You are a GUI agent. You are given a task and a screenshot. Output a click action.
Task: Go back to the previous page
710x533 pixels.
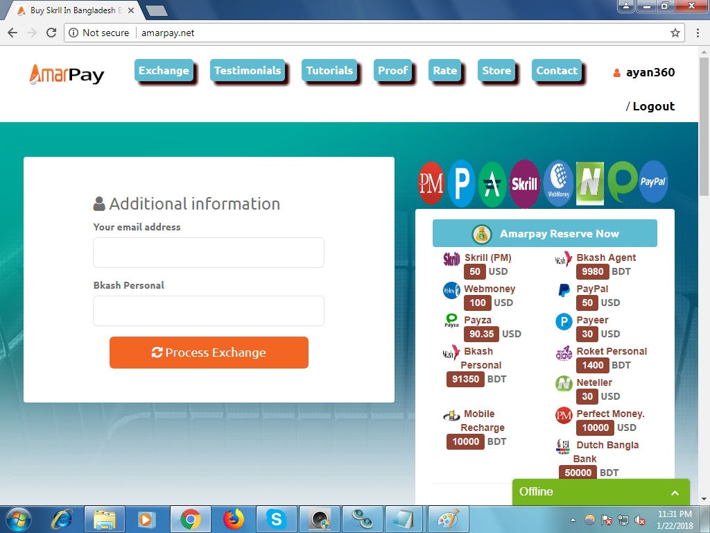(12, 33)
